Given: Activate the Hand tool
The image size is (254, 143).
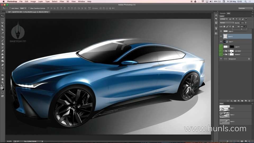Looking at the screenshot, I should pyautogui.click(x=3, y=79).
